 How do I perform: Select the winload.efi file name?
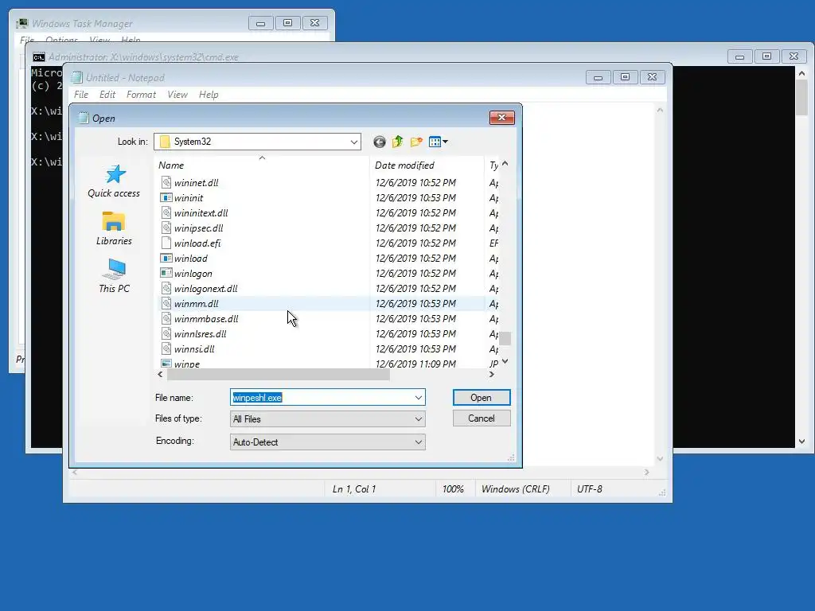(197, 243)
